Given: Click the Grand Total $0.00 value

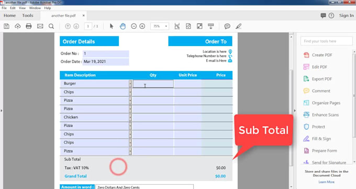Looking at the screenshot, I should 220,176.
